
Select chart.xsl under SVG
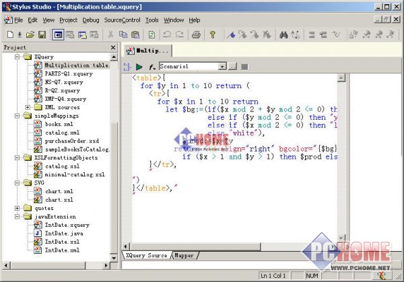(59, 200)
